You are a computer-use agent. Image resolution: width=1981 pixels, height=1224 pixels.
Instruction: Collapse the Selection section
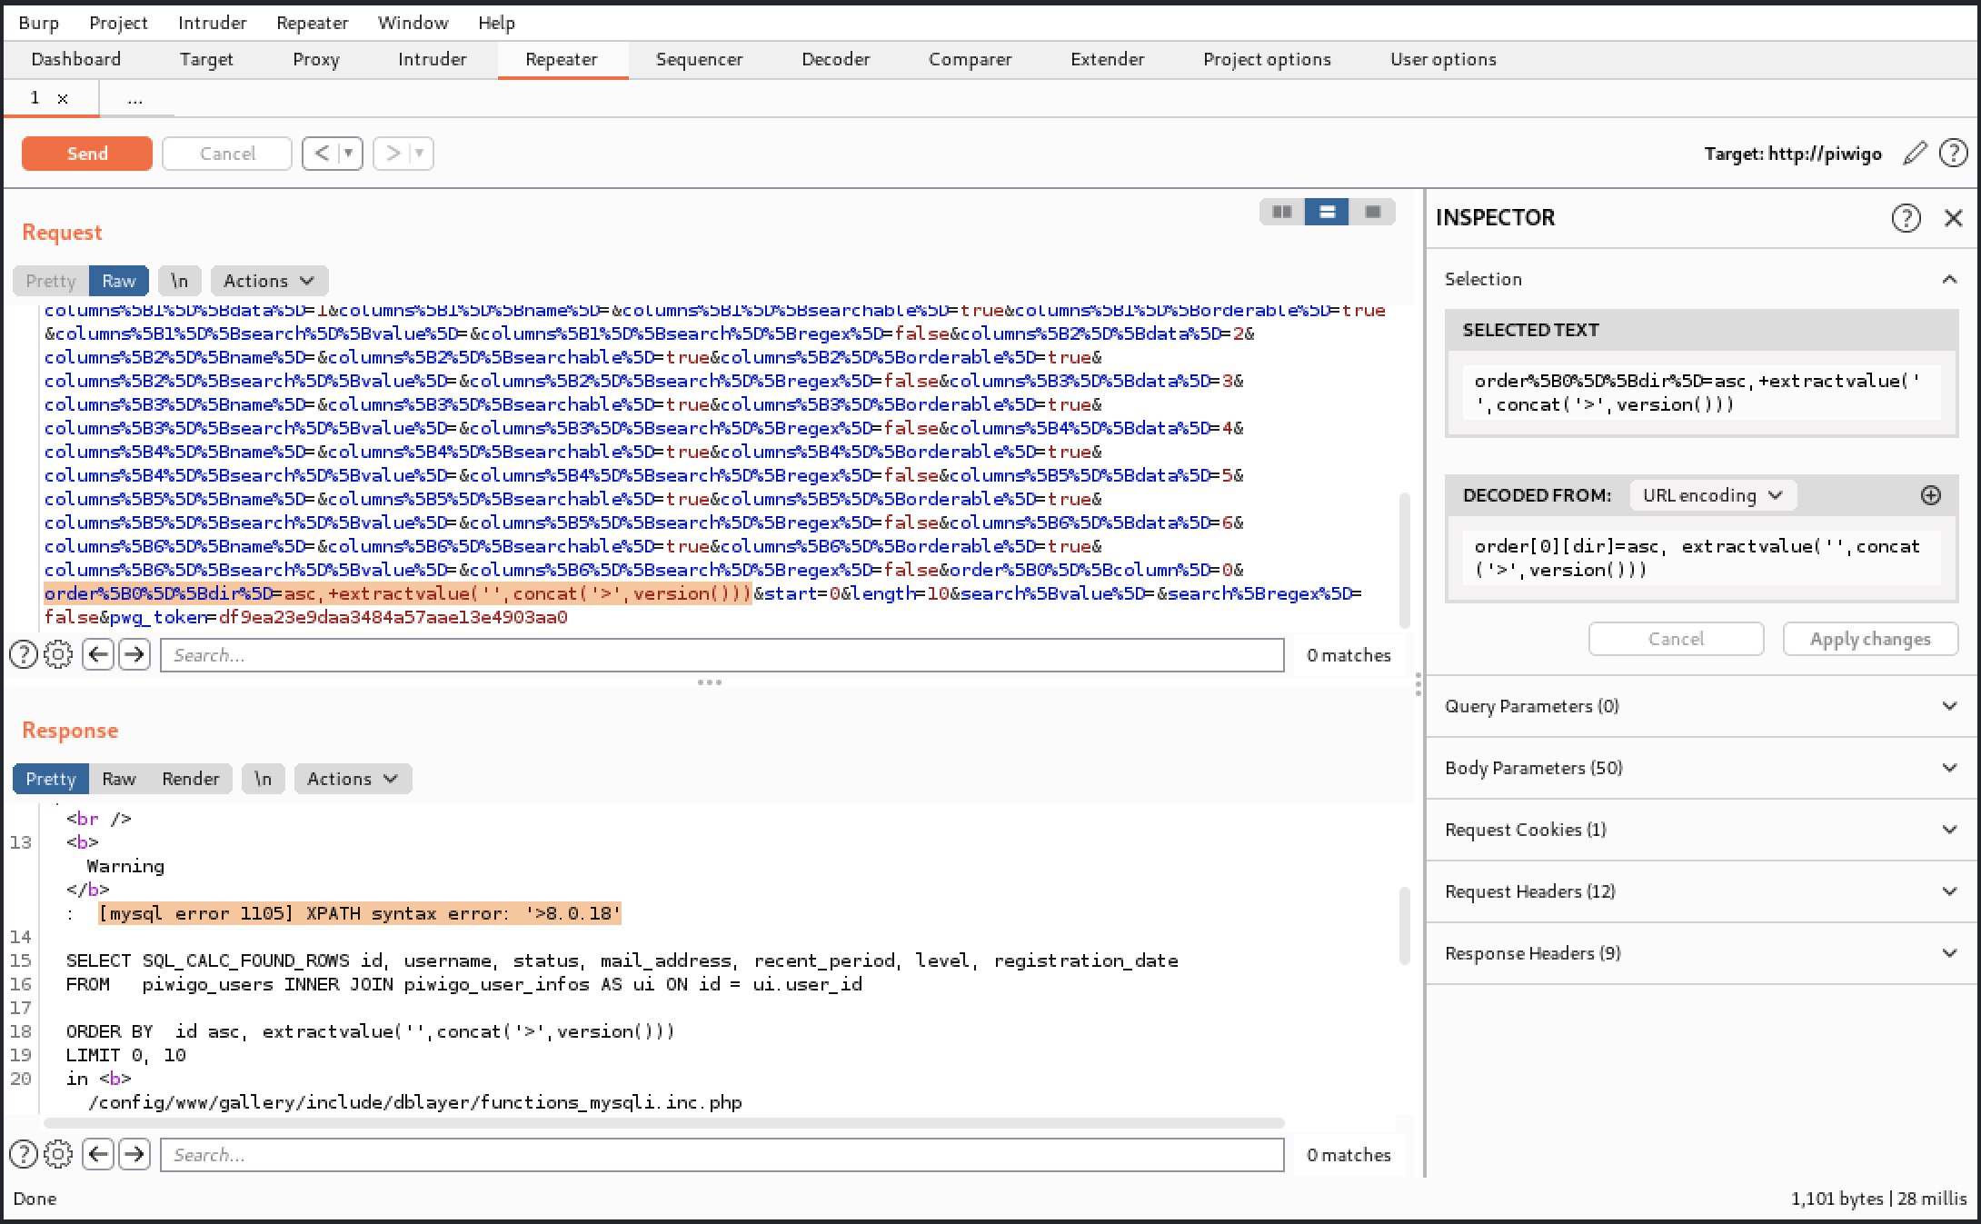pyautogui.click(x=1949, y=279)
